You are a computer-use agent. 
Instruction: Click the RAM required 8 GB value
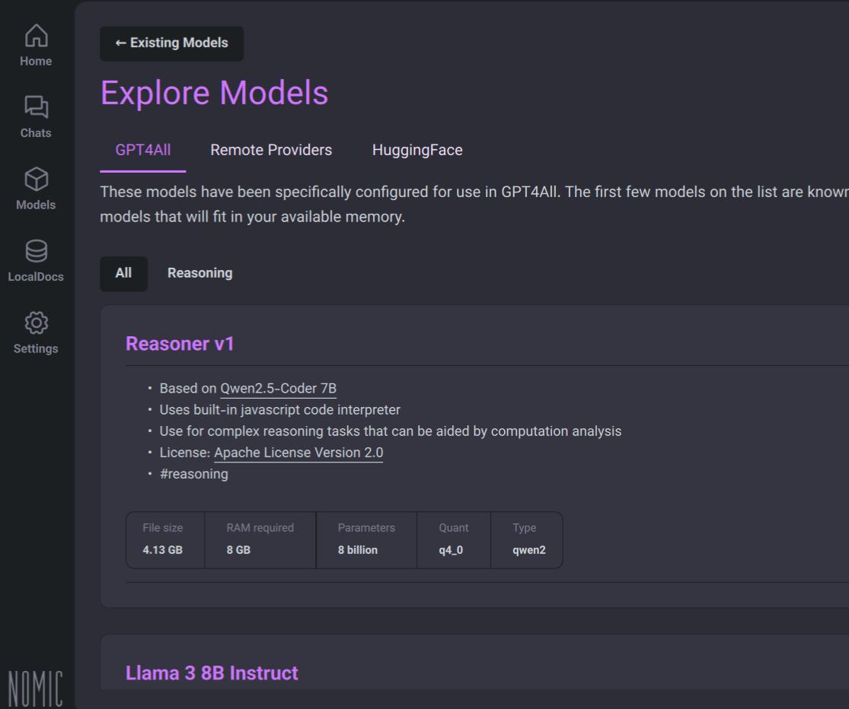[x=238, y=549]
